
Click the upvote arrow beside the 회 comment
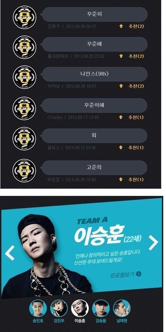click(x=121, y=147)
